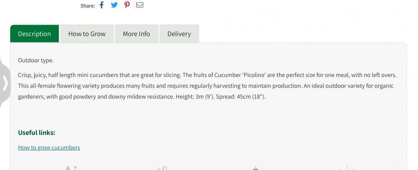Pin this product on Pinterest
The height and width of the screenshot is (170, 418).
pyautogui.click(x=127, y=5)
